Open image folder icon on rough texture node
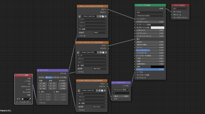205x114 pixels. pos(103,52)
